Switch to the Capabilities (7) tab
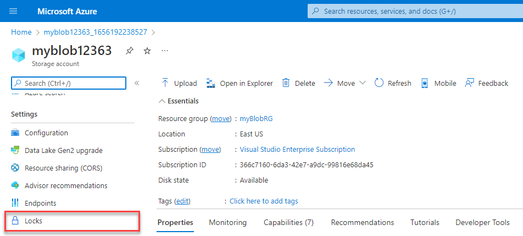This screenshot has height=236, width=523. click(288, 222)
